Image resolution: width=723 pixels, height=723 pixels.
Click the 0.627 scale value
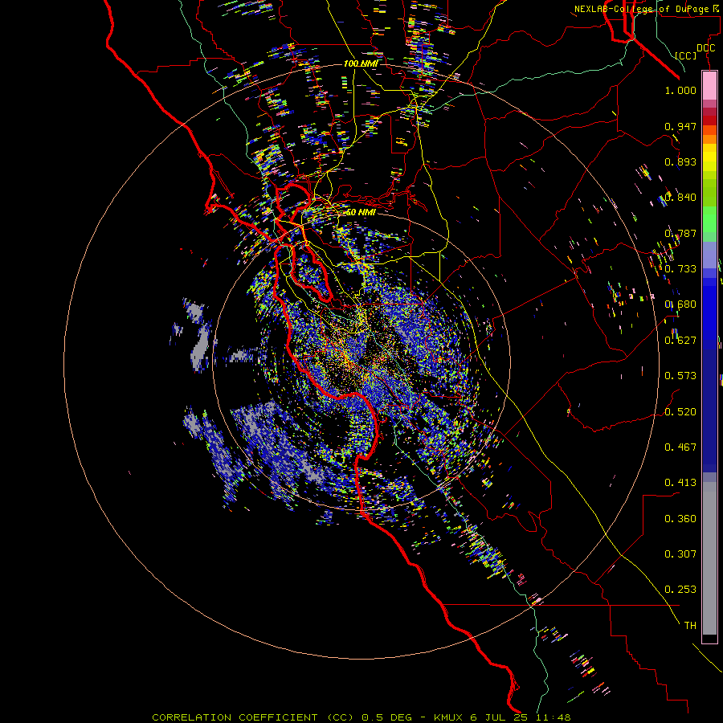pos(680,341)
